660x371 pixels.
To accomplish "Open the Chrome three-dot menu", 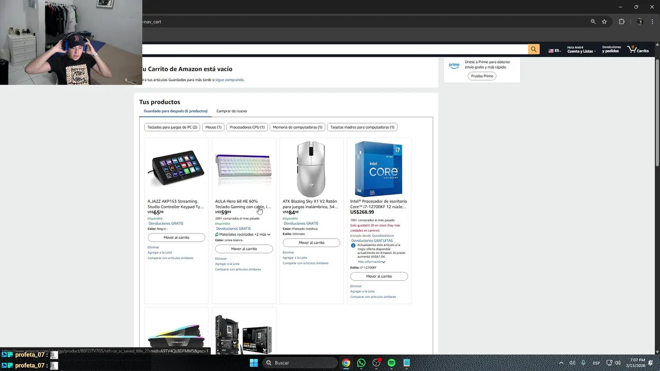I will pos(652,22).
